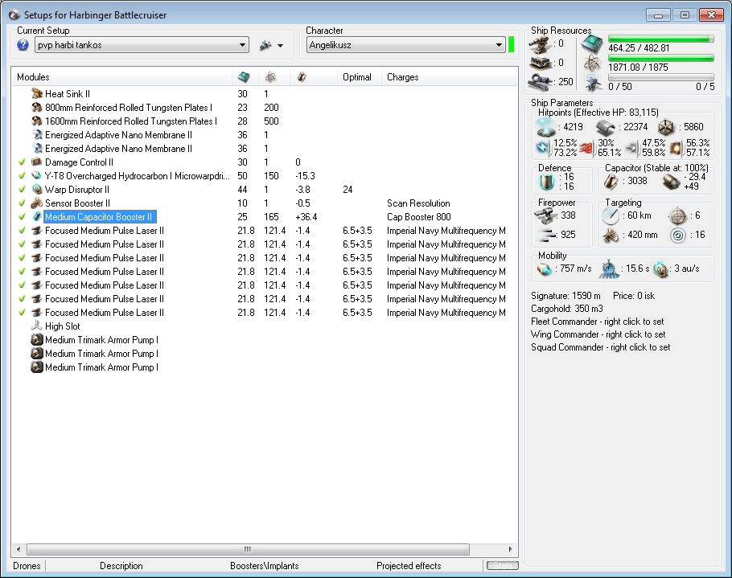
Task: Click the calibration icon showing 250
Action: (540, 82)
